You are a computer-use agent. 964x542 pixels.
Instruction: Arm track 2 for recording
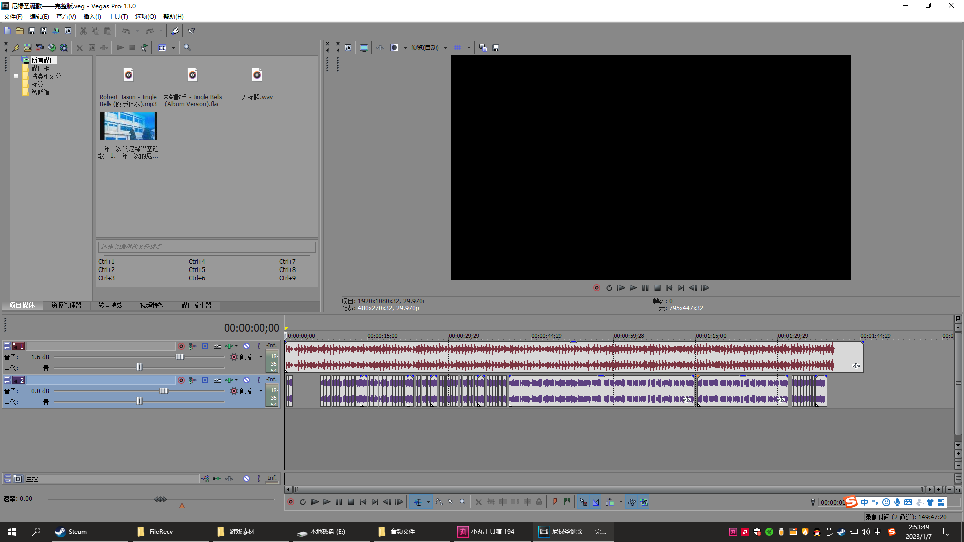coord(181,380)
